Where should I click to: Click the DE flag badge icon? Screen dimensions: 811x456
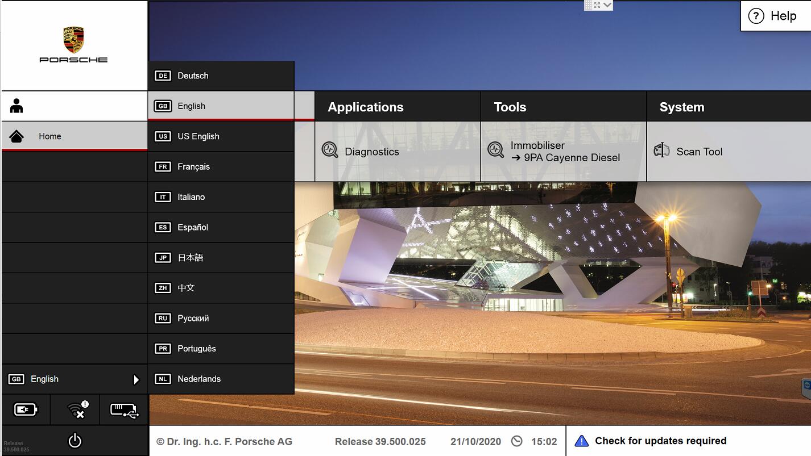tap(163, 76)
